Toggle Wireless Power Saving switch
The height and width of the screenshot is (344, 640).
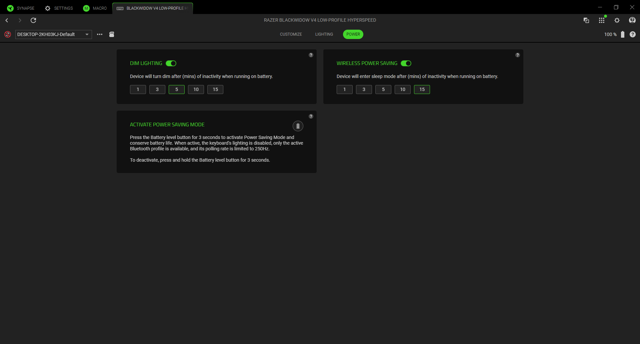[x=406, y=63]
